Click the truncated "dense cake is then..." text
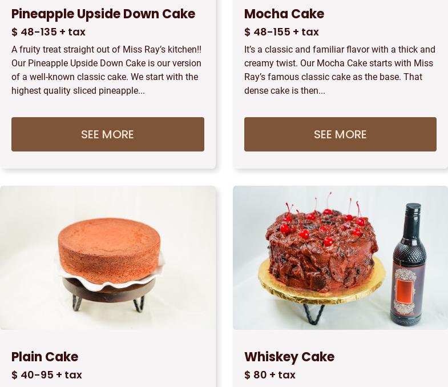 pyautogui.click(x=285, y=91)
